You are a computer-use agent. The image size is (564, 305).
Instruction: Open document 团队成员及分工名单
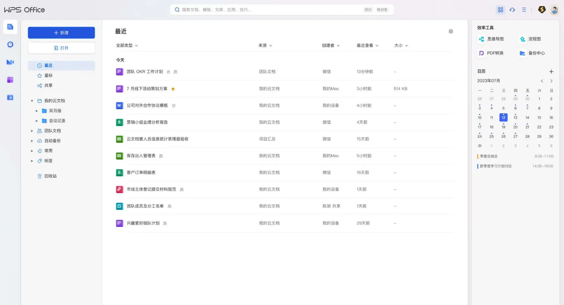pyautogui.click(x=145, y=206)
